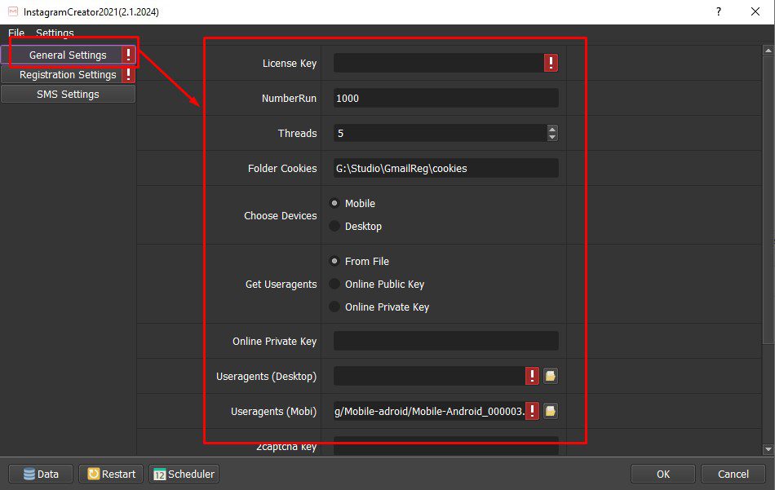Cancel the settings dialog

(x=733, y=475)
